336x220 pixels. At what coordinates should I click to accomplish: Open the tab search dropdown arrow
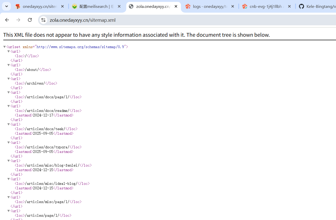6,6
